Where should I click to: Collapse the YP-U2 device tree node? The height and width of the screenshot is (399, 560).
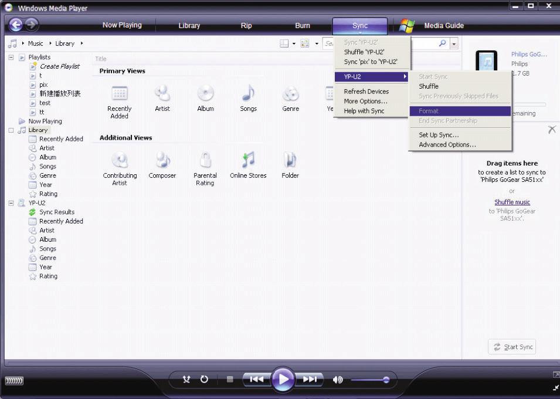(x=11, y=203)
